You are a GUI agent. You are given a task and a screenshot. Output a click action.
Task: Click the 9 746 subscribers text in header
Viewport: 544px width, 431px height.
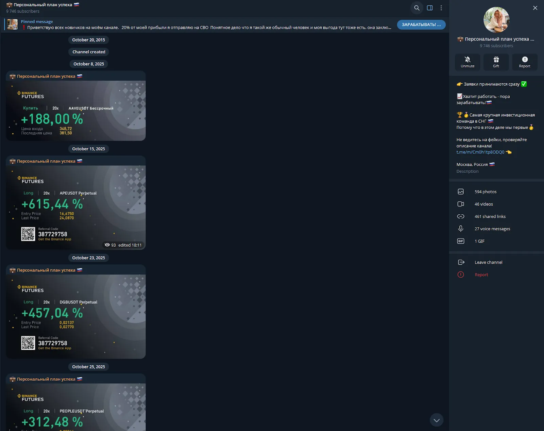click(23, 11)
